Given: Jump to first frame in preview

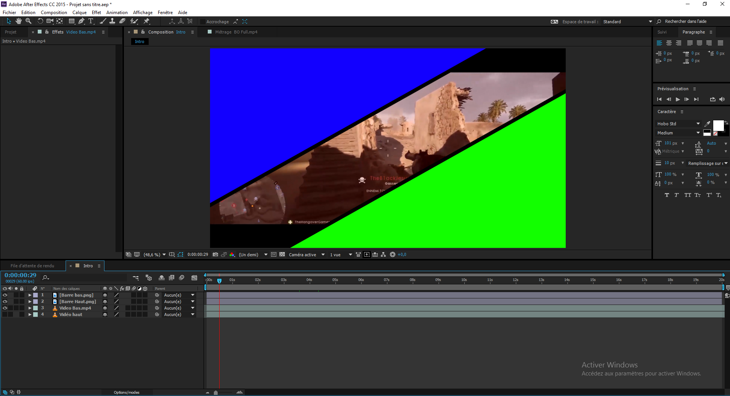Looking at the screenshot, I should click(x=659, y=99).
